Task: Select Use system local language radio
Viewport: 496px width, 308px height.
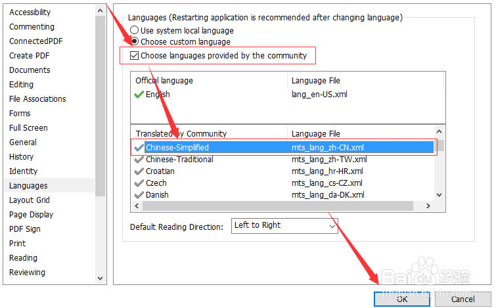Action: pos(135,30)
